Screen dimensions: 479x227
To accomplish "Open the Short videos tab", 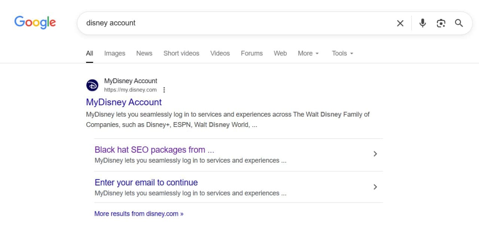I will [x=181, y=53].
